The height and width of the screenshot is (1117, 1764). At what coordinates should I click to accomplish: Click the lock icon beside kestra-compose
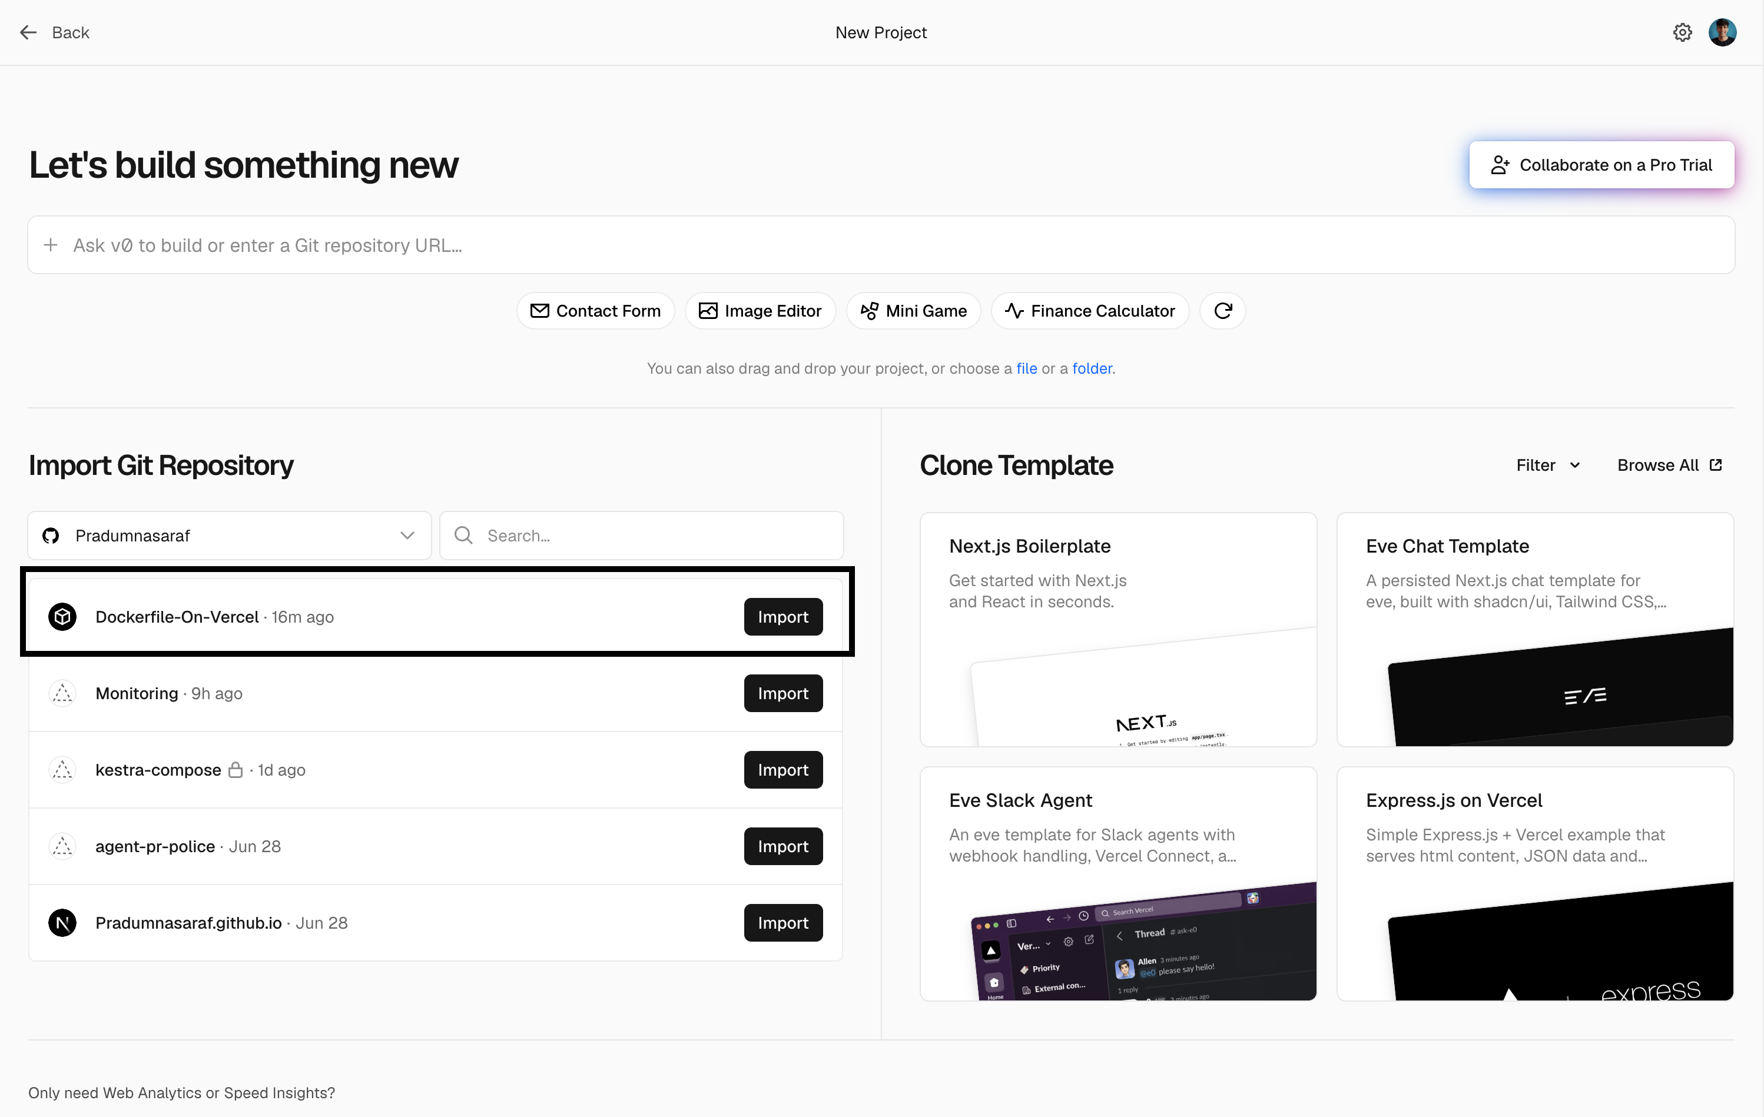tap(235, 770)
